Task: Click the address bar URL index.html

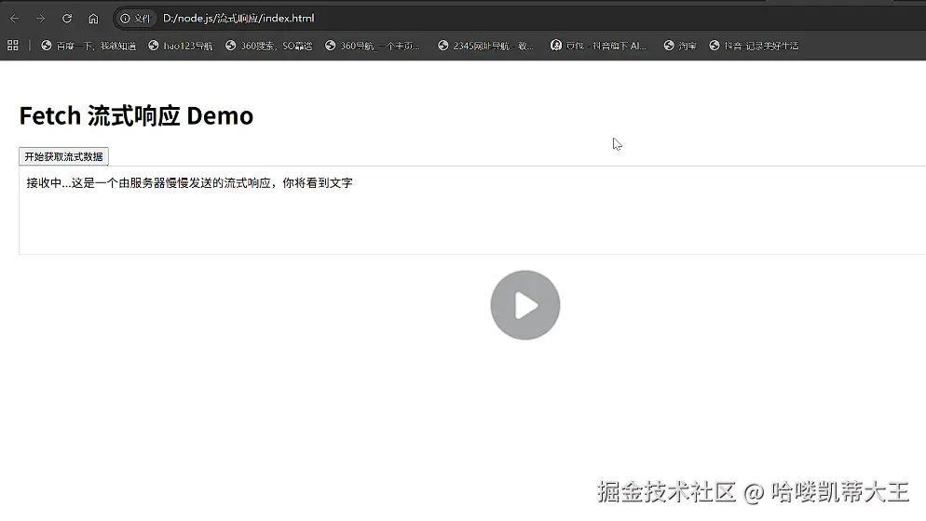Action: [x=238, y=19]
